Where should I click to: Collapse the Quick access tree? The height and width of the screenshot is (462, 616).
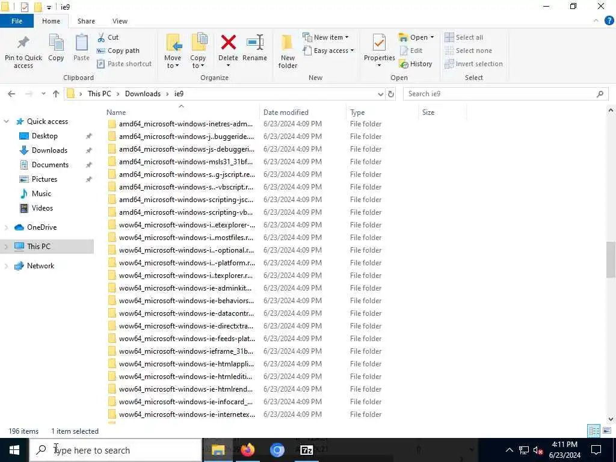tap(6, 122)
